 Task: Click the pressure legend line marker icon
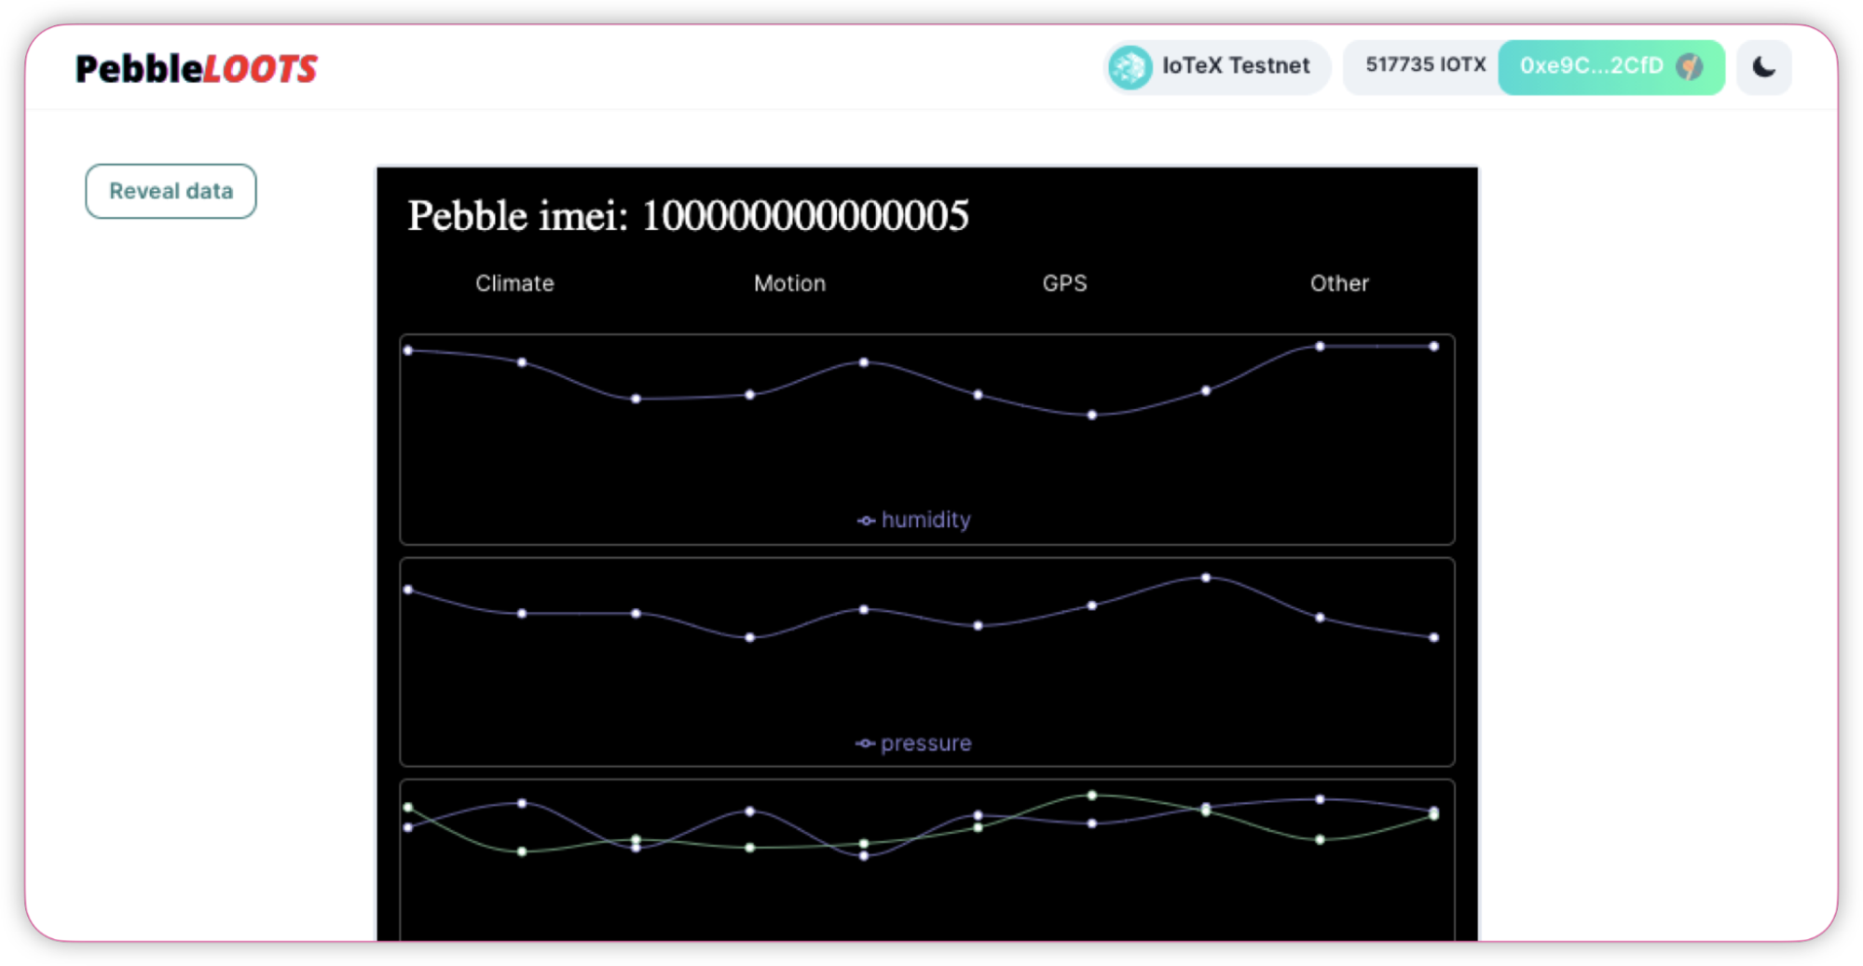click(x=865, y=743)
